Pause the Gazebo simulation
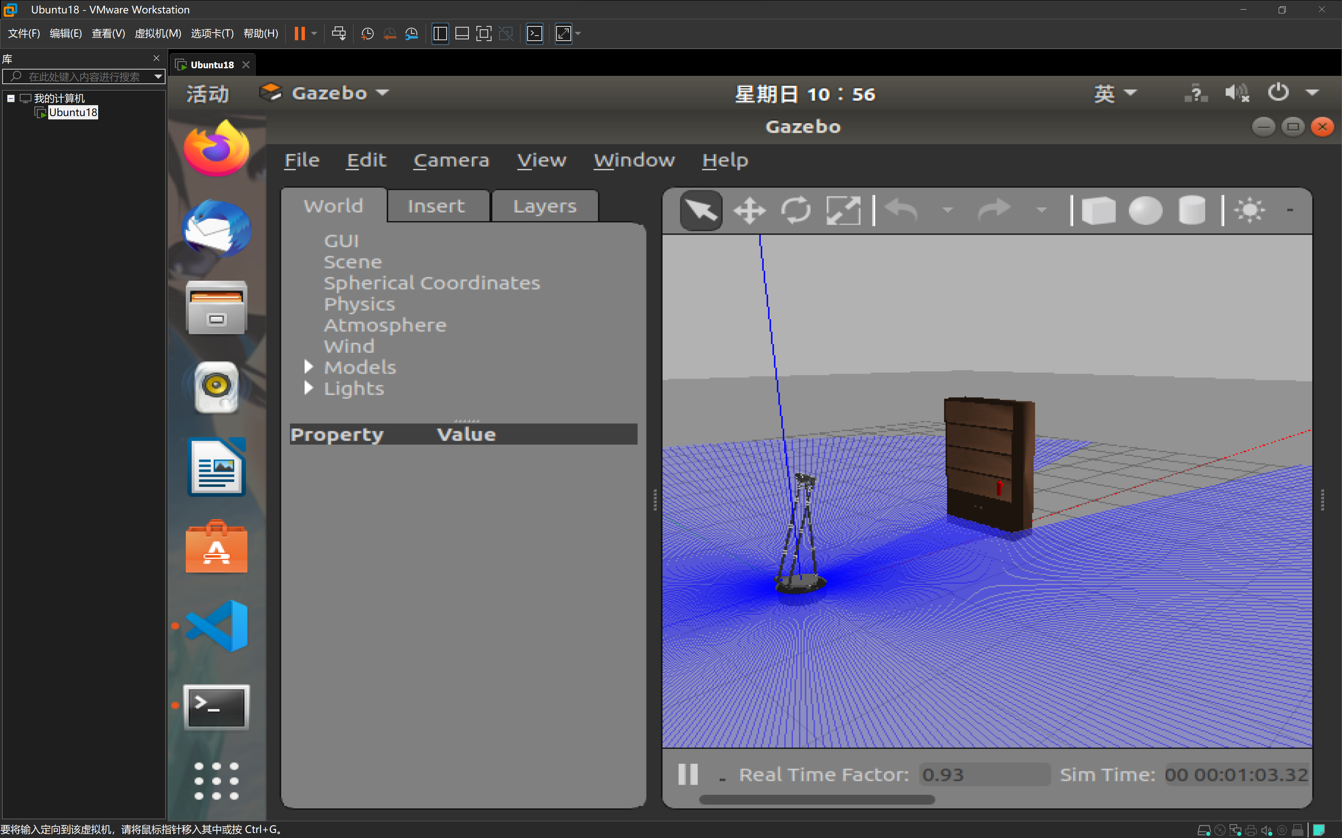This screenshot has width=1342, height=838. (688, 774)
